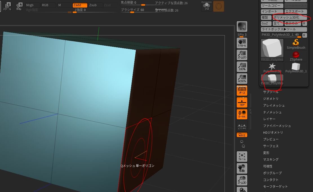Expand the レイヤー (Layers) section
313x192 pixels.
[x=269, y=119]
